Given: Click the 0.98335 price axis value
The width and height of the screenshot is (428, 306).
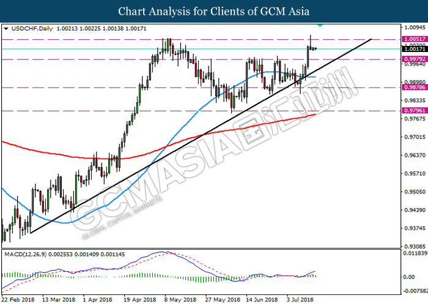Looking at the screenshot, I should (x=415, y=100).
